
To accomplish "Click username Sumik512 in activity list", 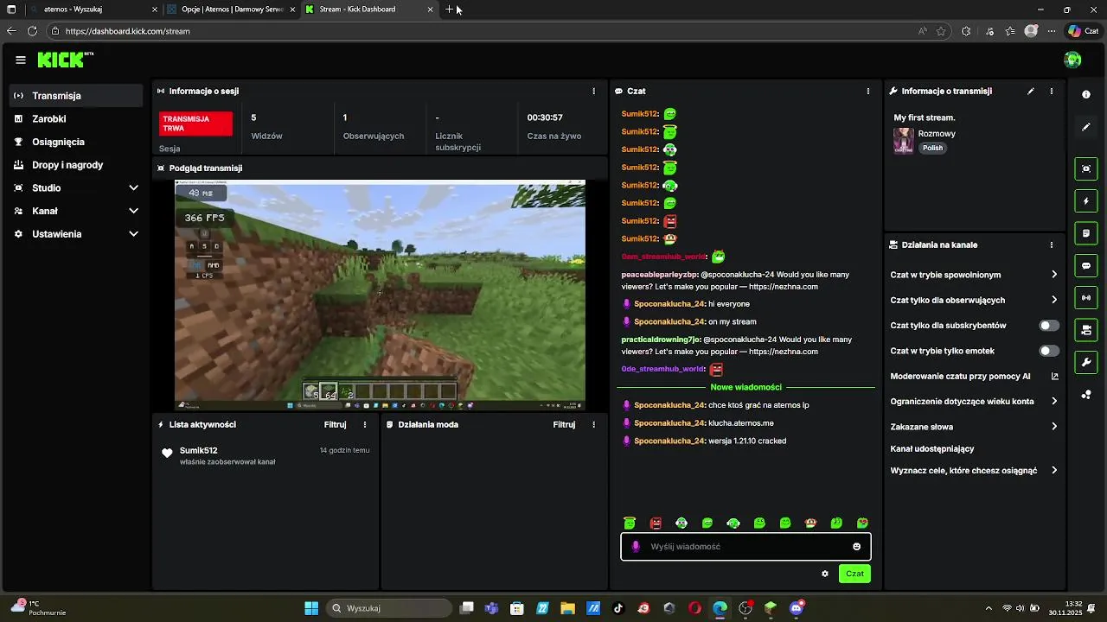I will point(198,450).
